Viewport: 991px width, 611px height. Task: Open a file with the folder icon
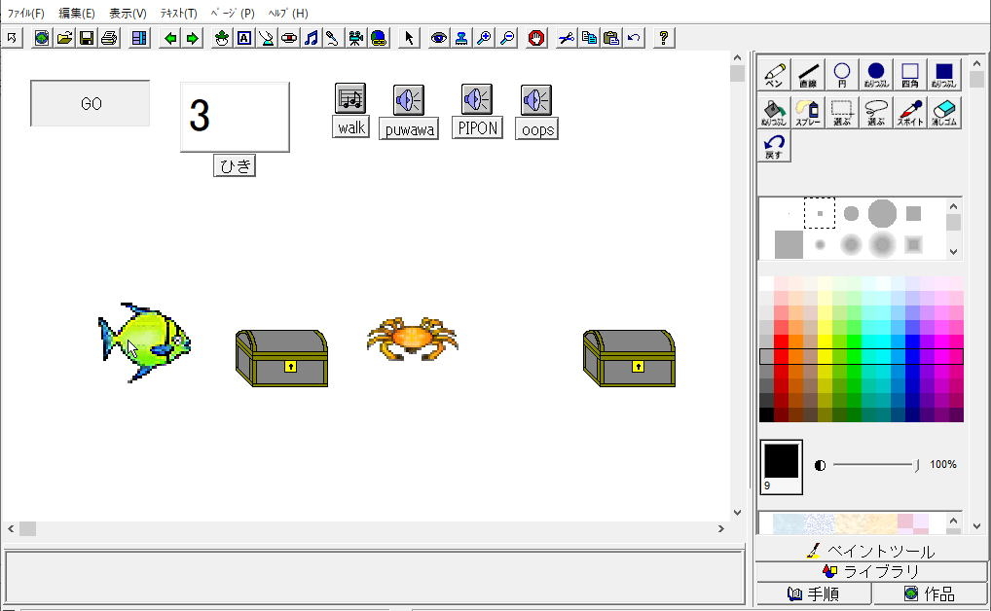(x=64, y=38)
